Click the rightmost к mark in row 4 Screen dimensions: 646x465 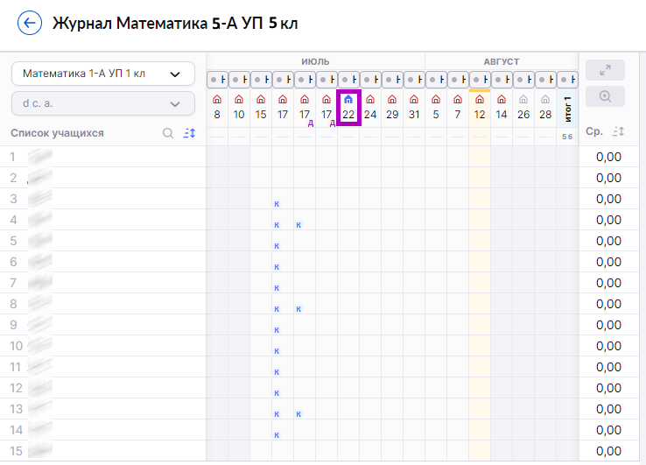(298, 225)
